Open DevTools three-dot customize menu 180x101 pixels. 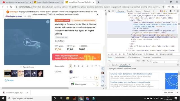point(174,11)
